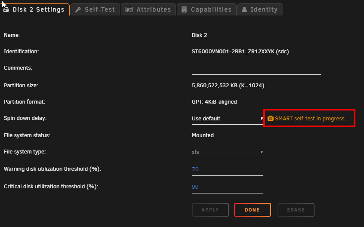Screen dimensions: 364x227
Task: Click the Comments input field
Action: 256,69
